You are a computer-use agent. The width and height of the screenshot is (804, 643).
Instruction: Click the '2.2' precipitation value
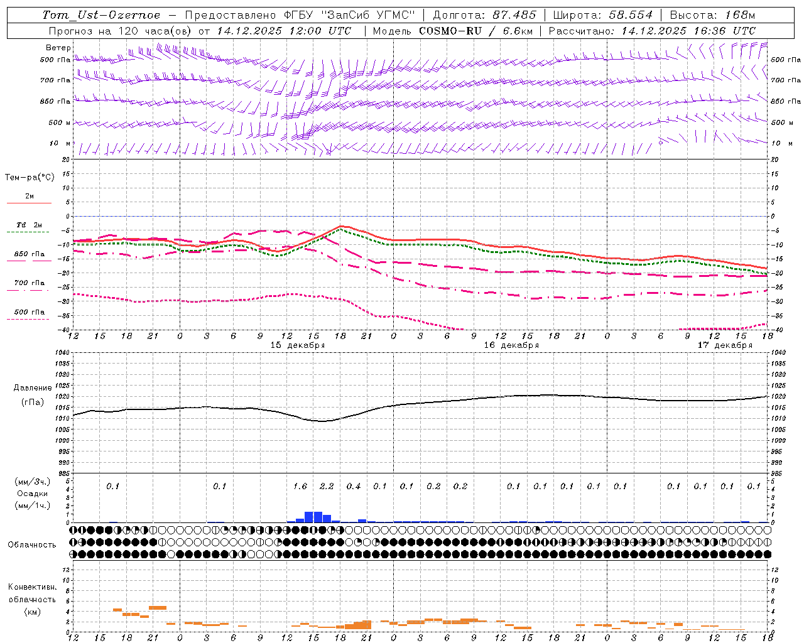pyautogui.click(x=327, y=486)
